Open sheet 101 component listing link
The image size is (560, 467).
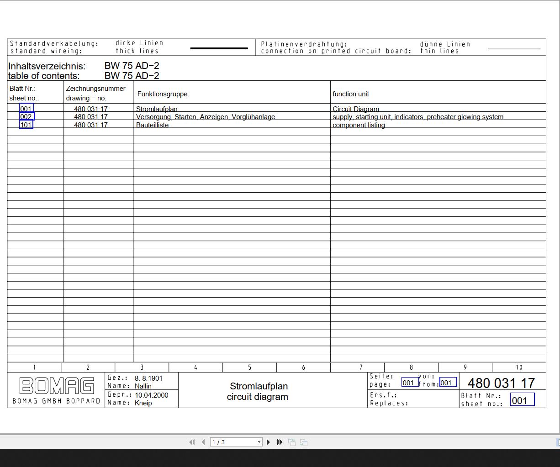26,125
